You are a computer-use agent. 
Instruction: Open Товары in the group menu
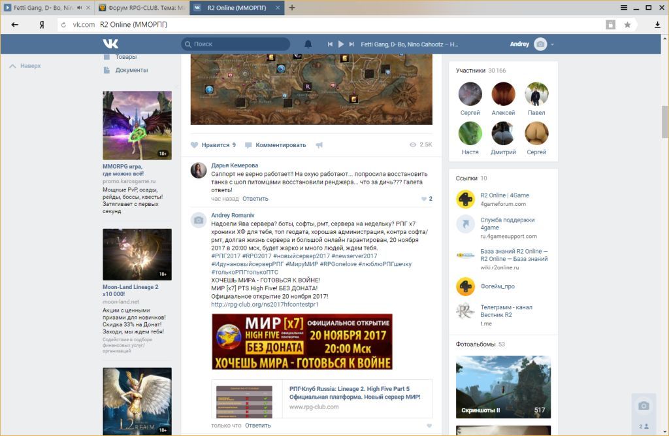point(126,57)
